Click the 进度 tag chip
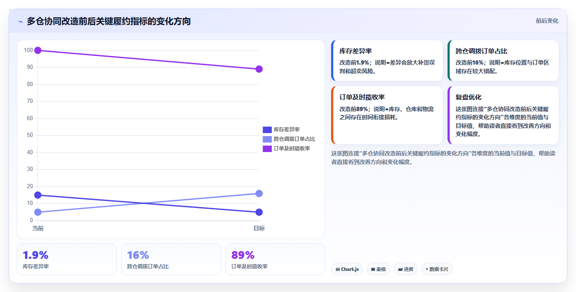Image resolution: width=576 pixels, height=292 pixels. [406, 269]
